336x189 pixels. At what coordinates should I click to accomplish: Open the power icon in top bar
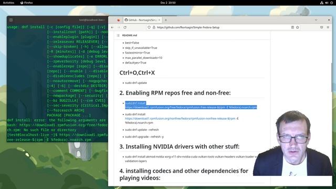(331, 3)
